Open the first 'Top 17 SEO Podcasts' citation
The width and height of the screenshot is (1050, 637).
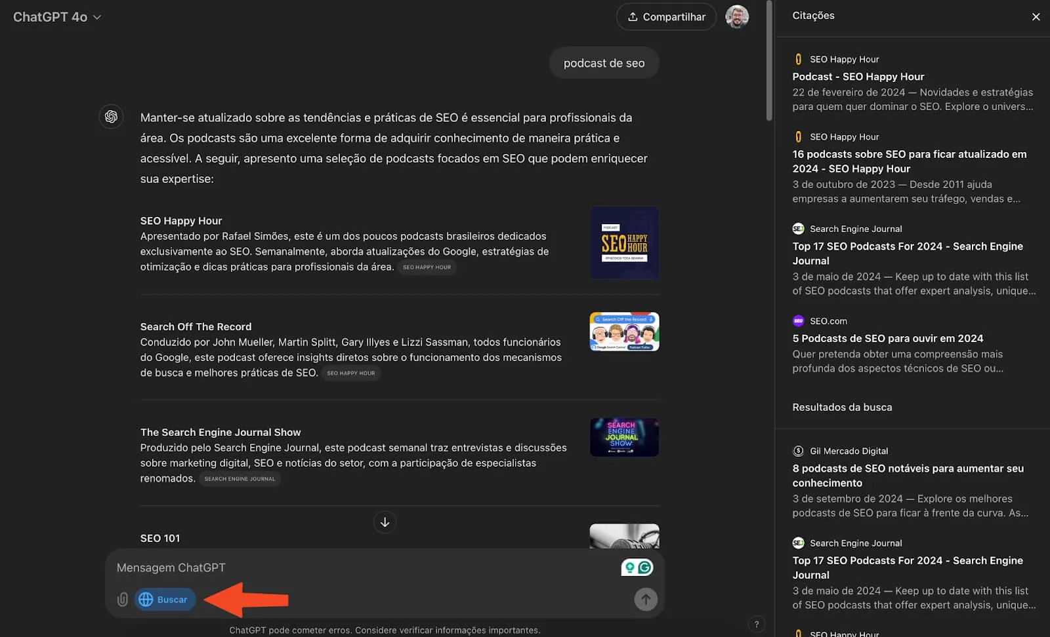[x=908, y=254]
